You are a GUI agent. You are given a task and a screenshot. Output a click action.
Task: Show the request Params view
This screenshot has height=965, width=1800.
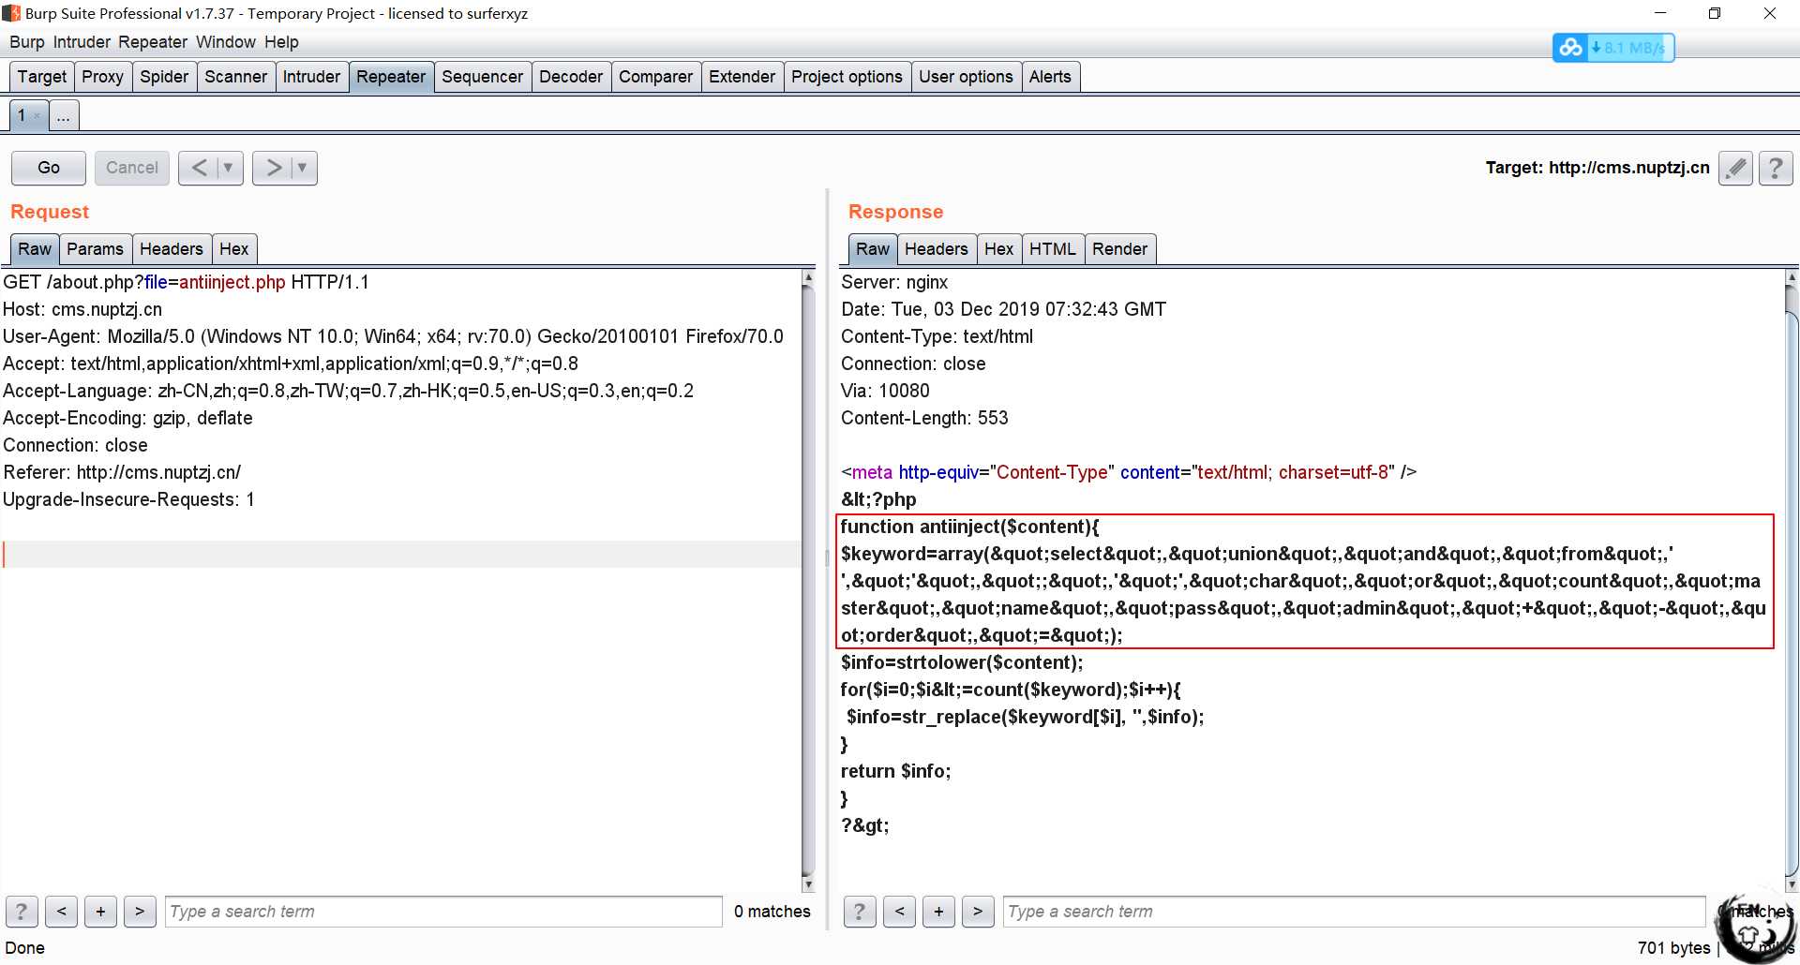[95, 249]
